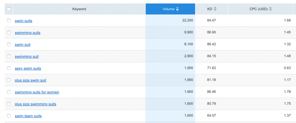Screen dimensions: 296x123
Task: Mark the swim team suits checkbox
Action: 9,116
